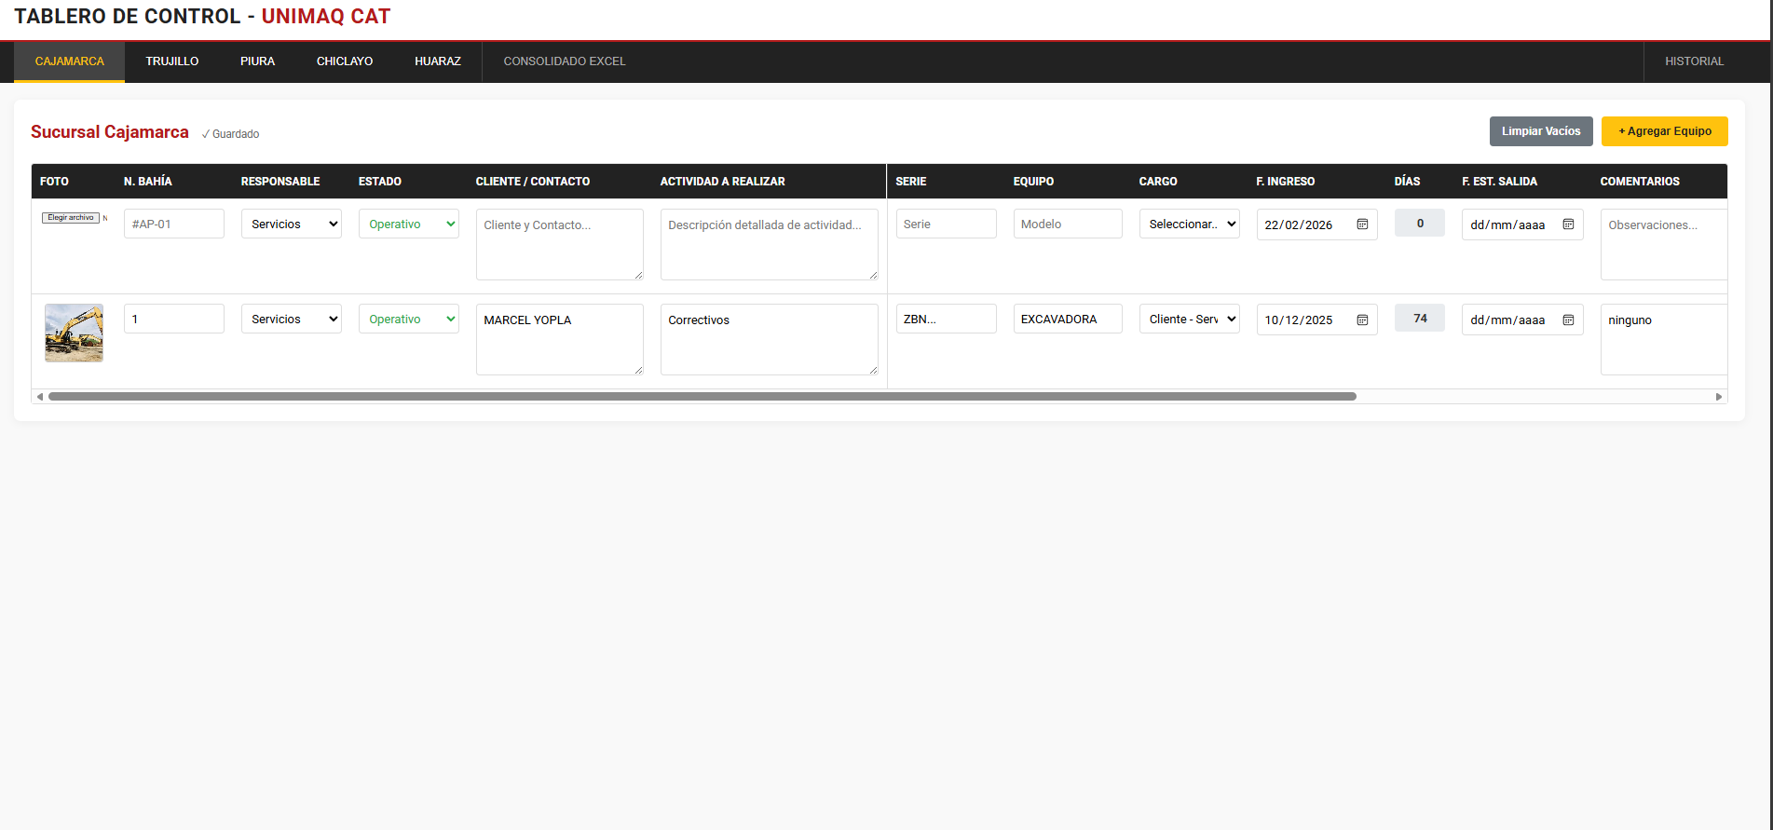Open the CONSOLIDADO EXCEL tab
This screenshot has width=1773, height=830.
coord(565,61)
